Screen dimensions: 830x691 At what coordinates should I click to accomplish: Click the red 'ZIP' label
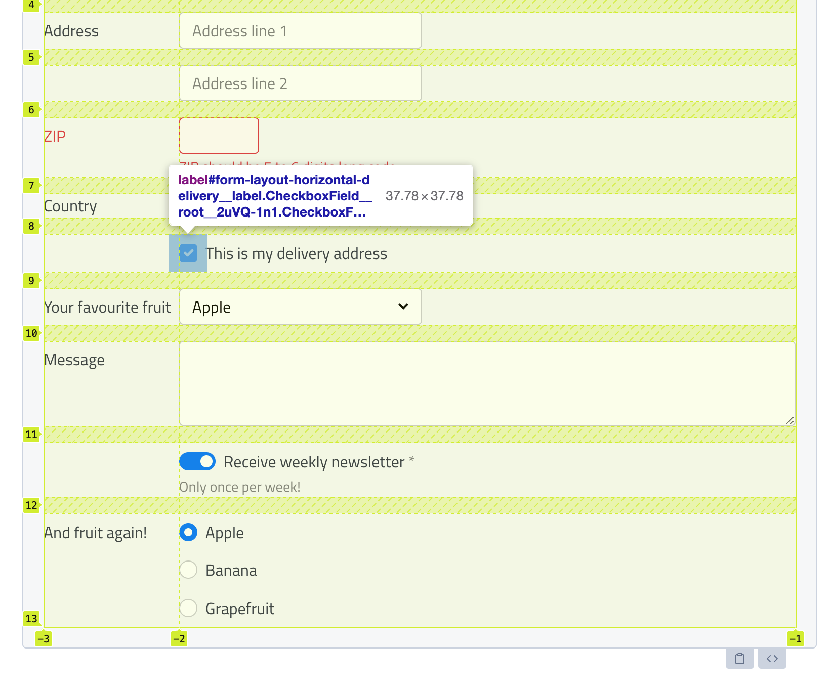(x=55, y=136)
